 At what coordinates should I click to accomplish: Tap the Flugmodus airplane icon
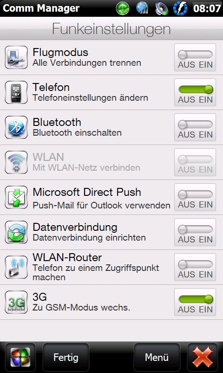16,57
